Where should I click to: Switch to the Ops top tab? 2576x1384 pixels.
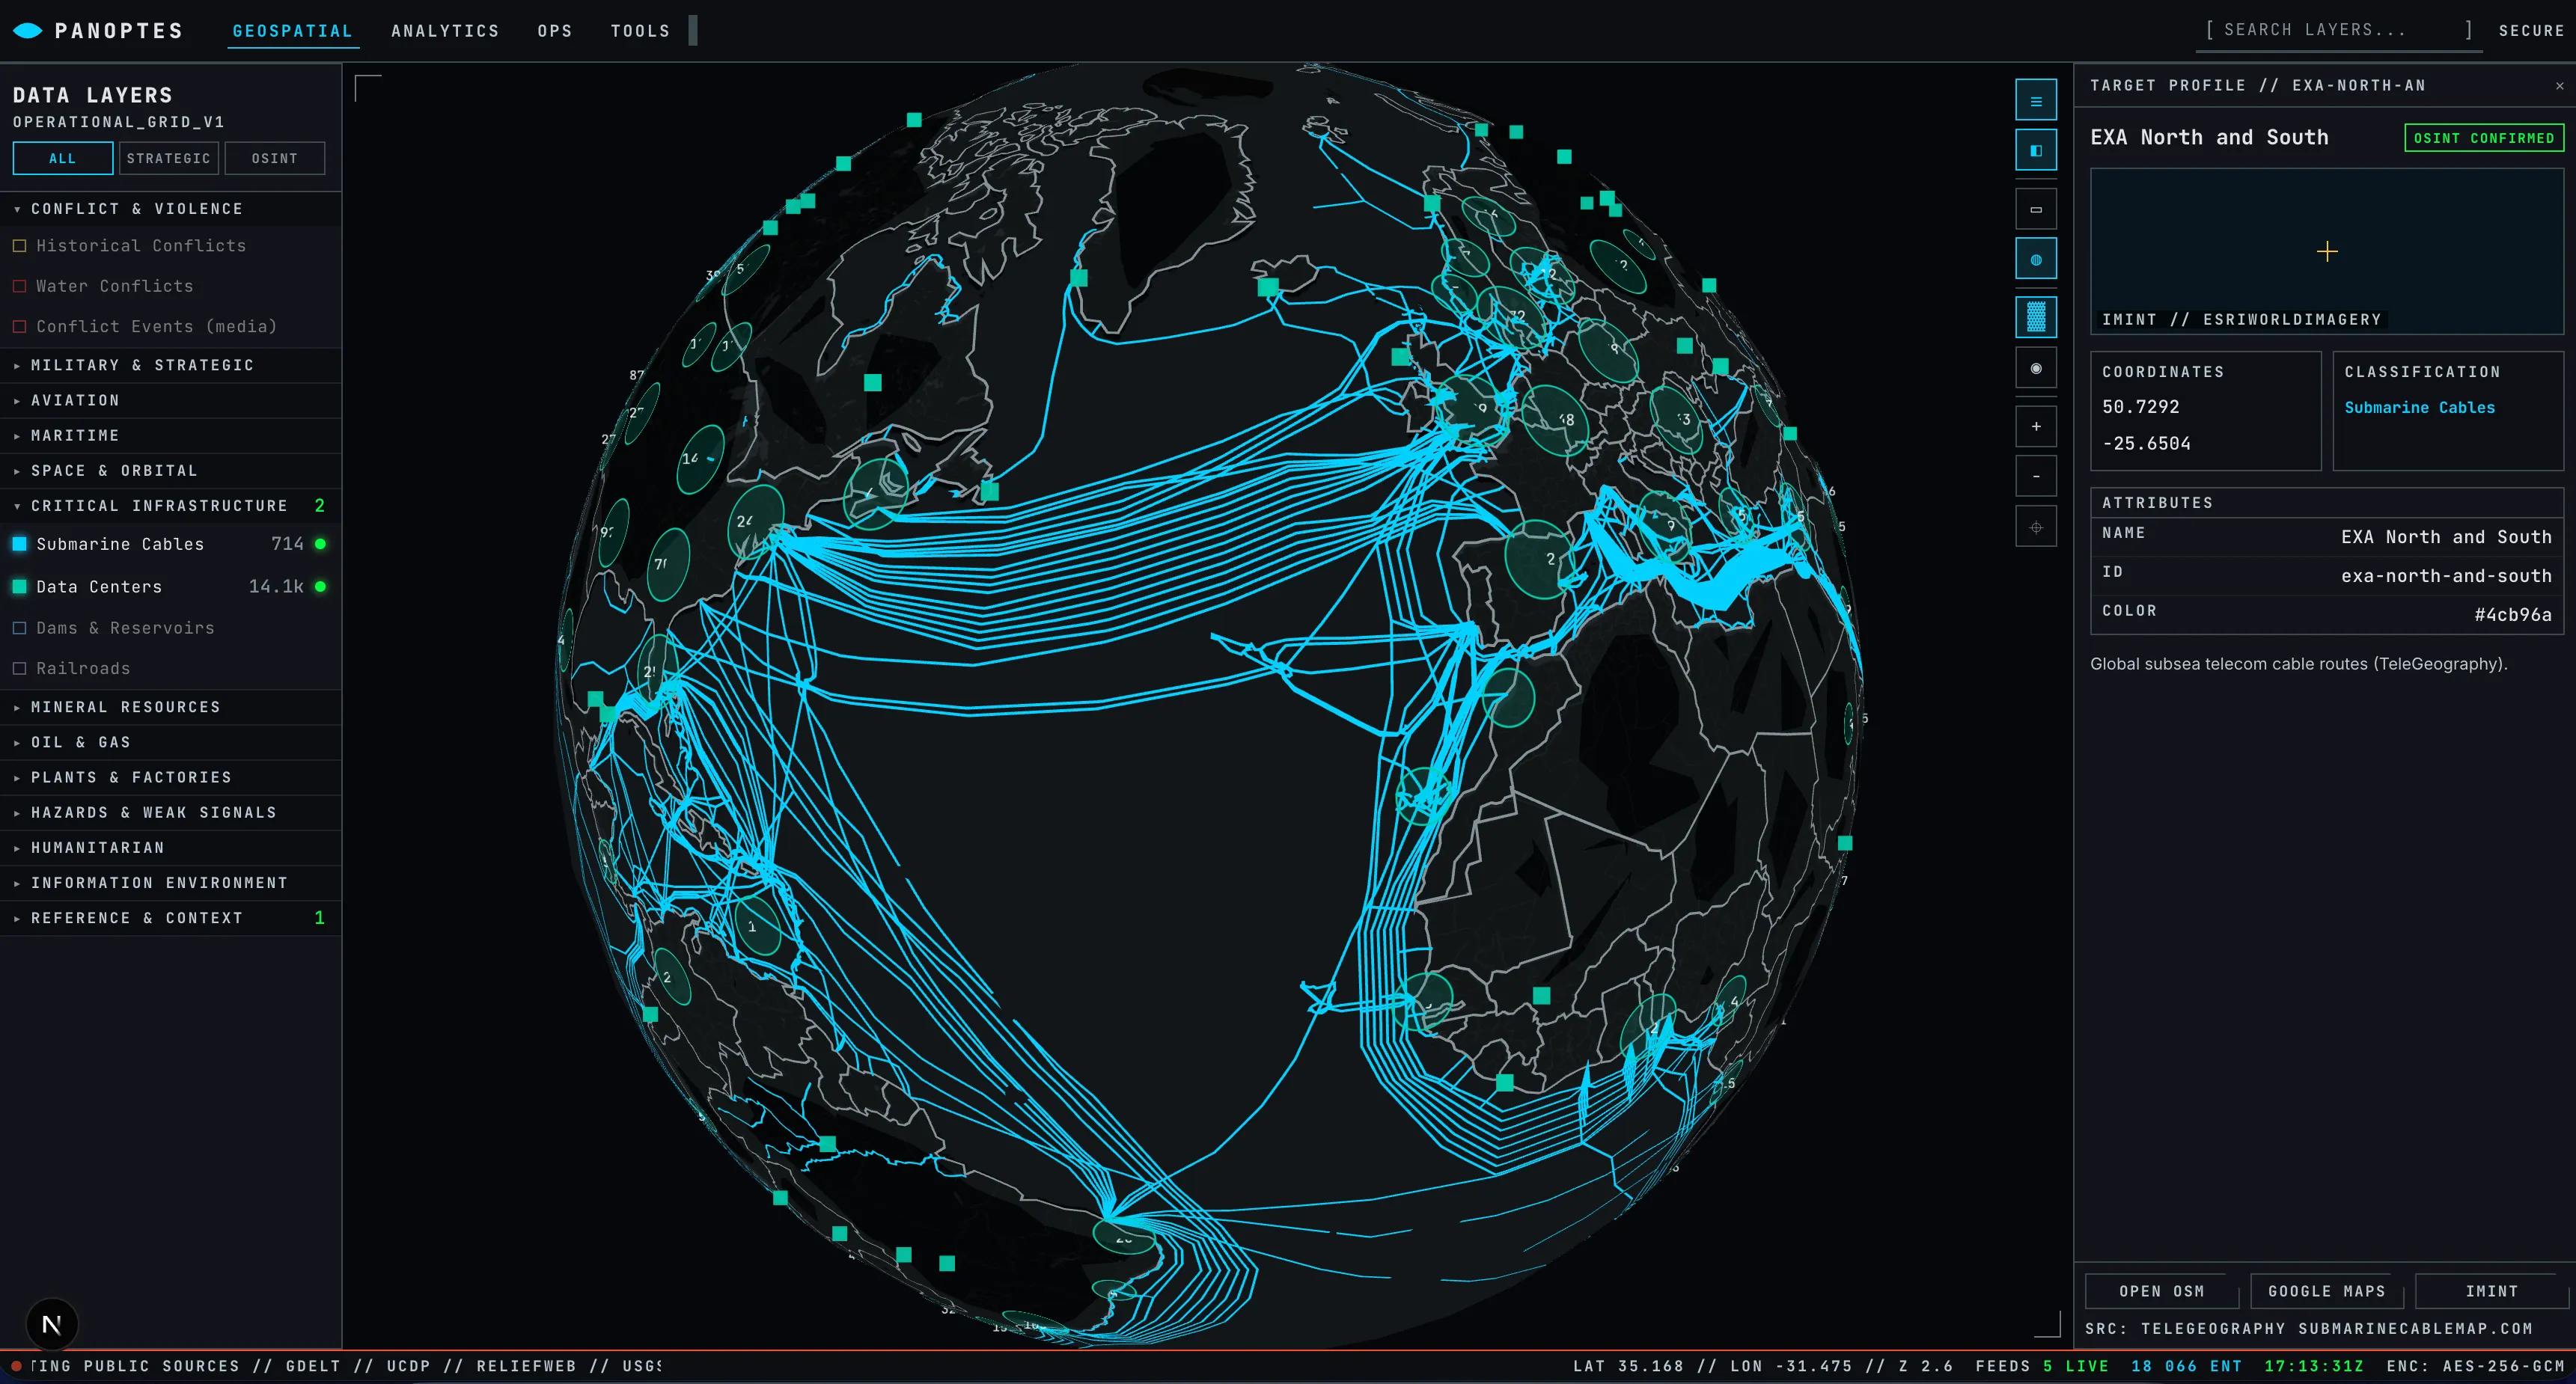[x=555, y=31]
